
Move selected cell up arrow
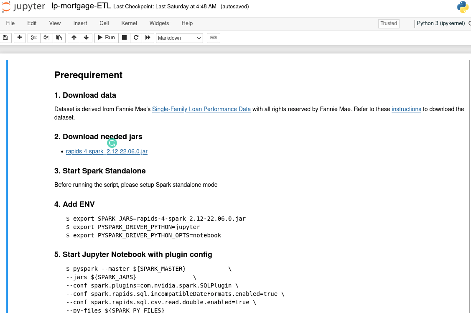pos(74,38)
